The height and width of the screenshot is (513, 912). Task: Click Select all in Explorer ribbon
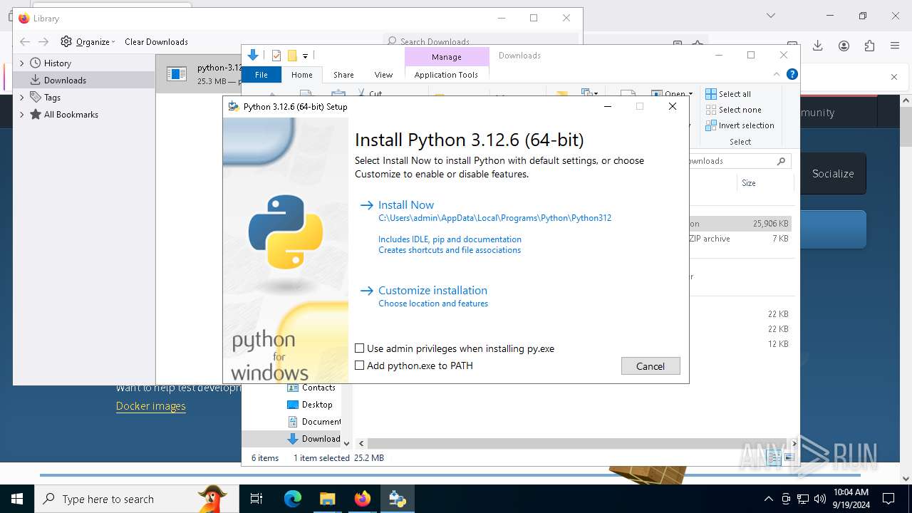[x=728, y=94]
